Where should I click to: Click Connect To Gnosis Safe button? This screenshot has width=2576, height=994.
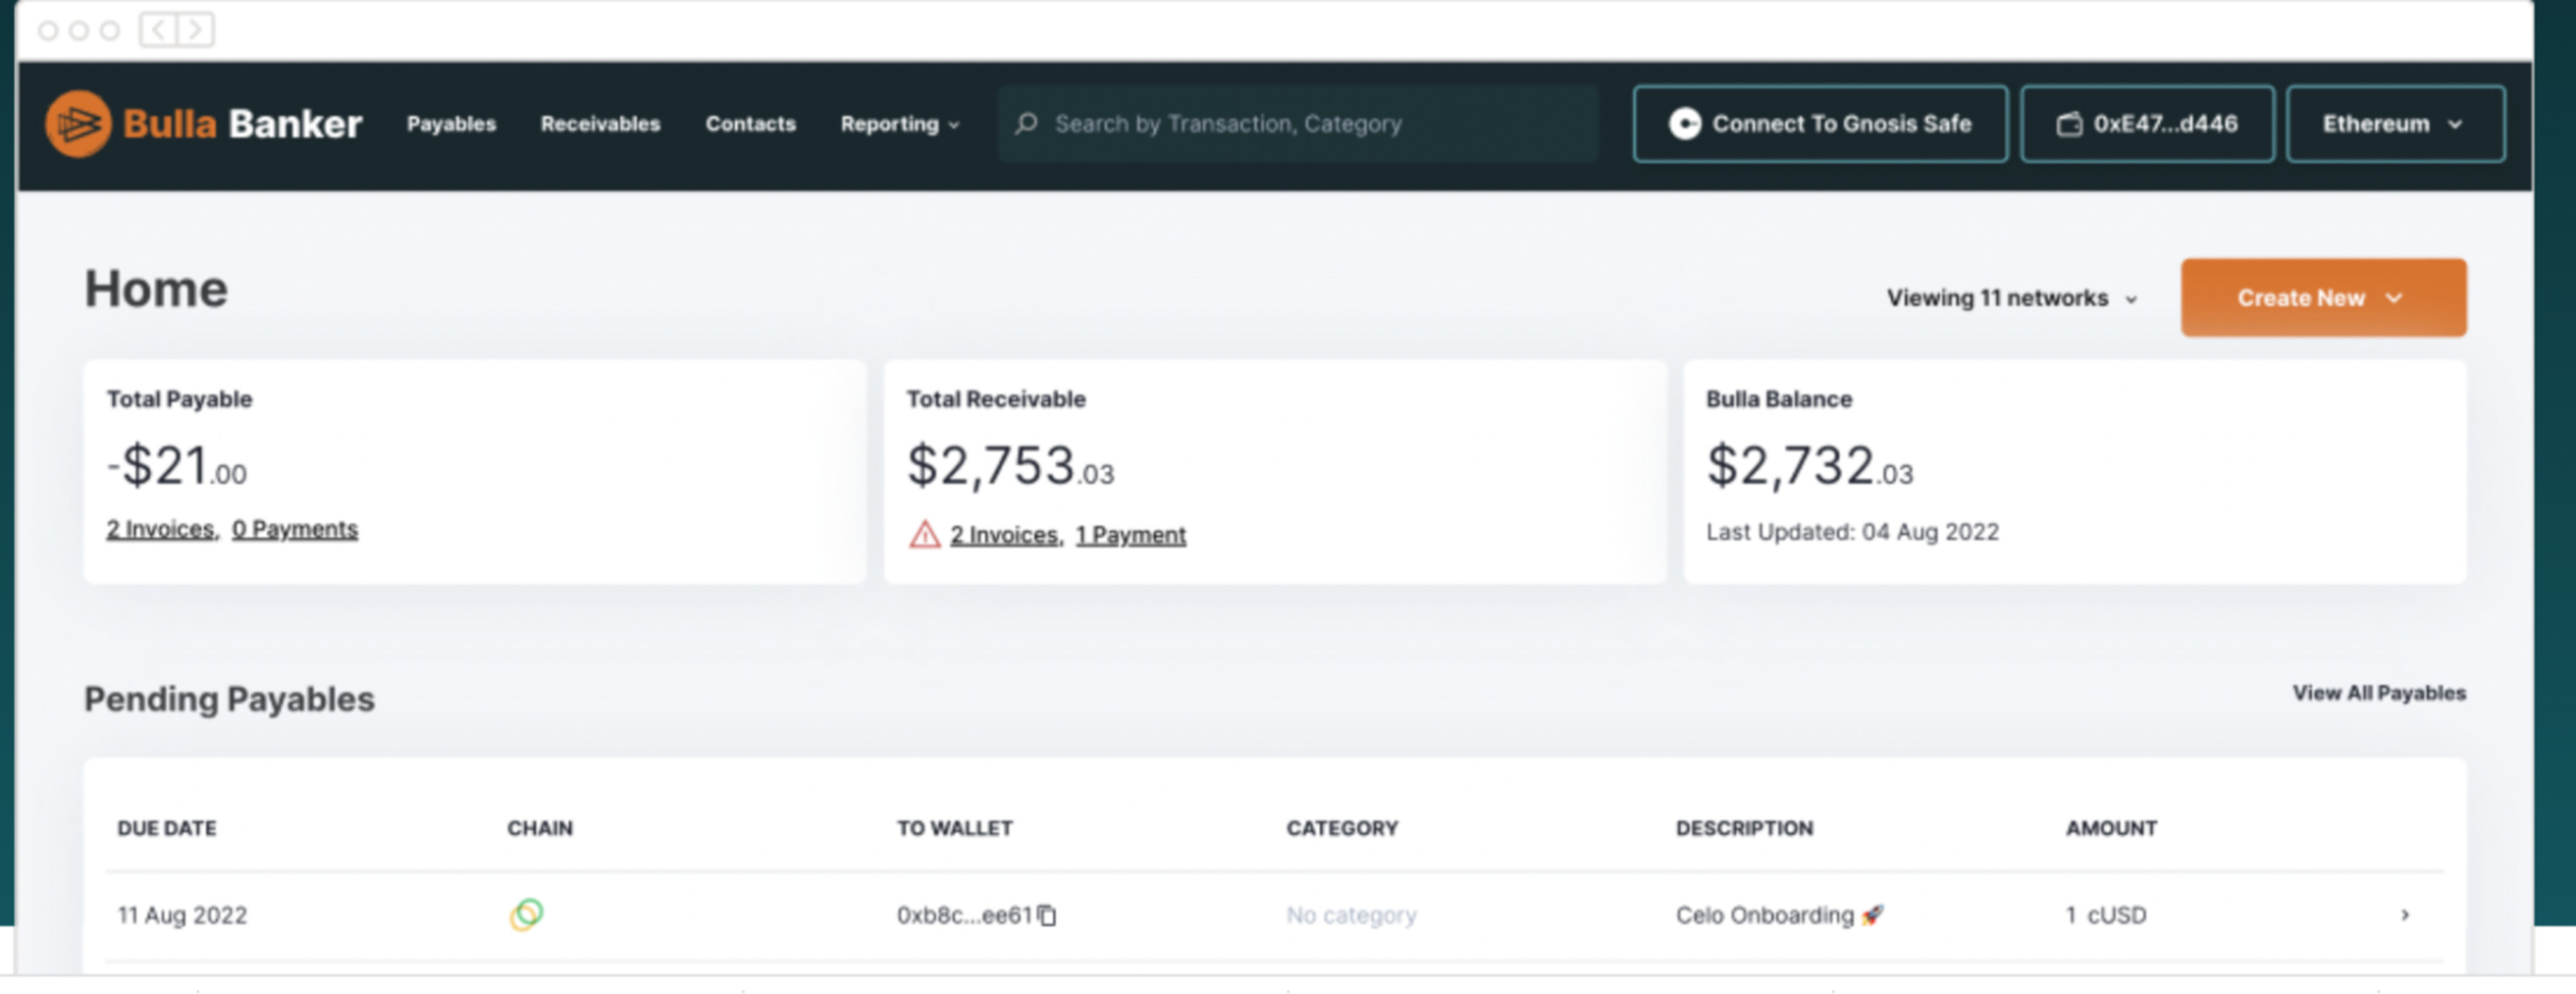[1819, 124]
